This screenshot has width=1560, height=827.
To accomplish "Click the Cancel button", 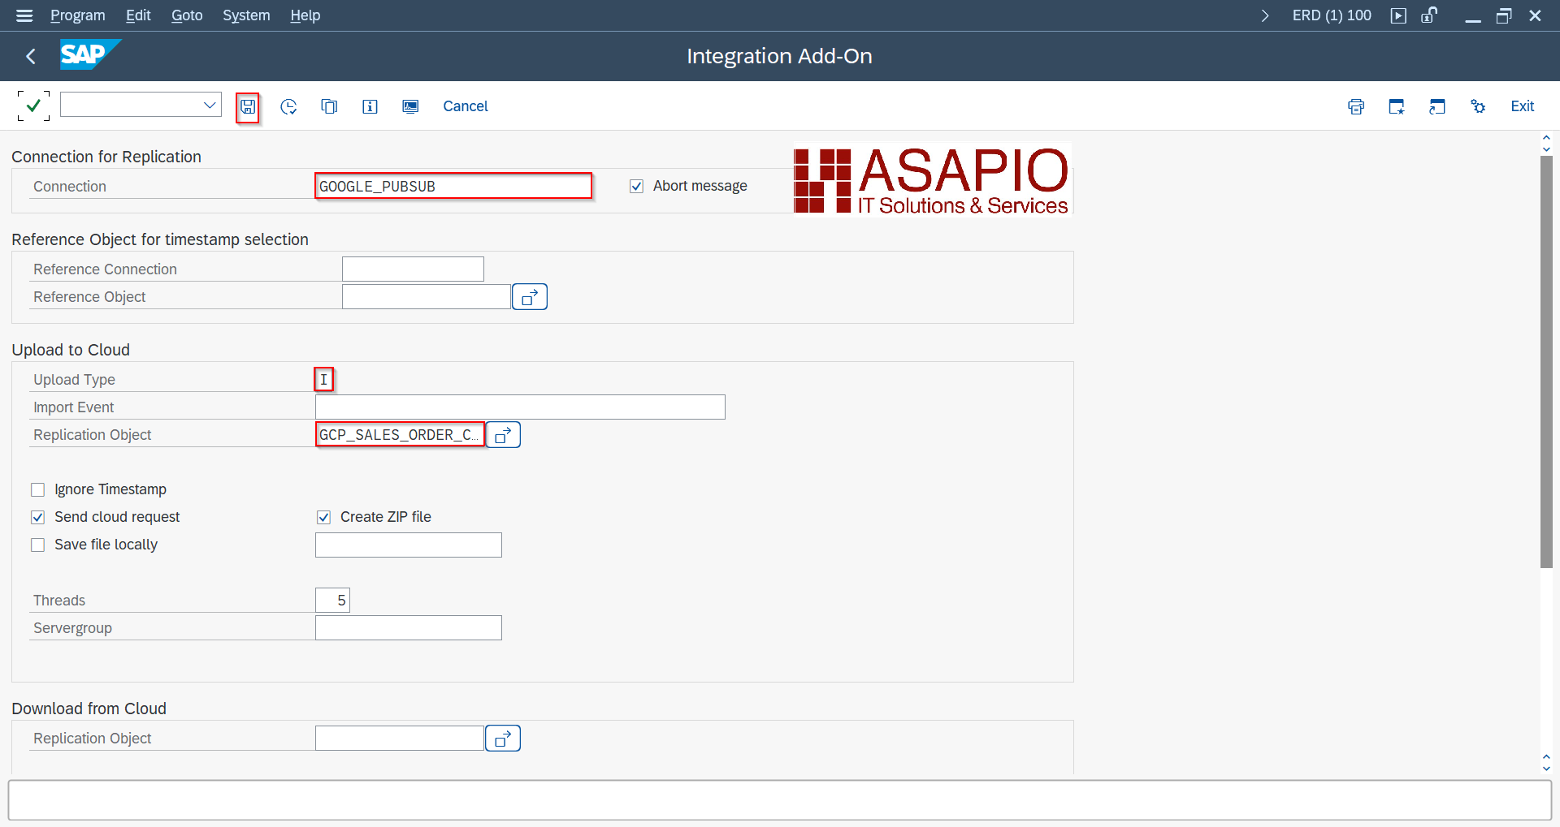I will click(466, 106).
